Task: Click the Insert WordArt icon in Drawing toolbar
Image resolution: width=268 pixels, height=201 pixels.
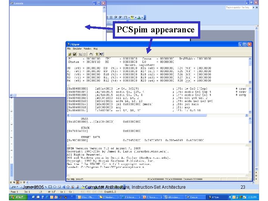Action: [x=64, y=187]
